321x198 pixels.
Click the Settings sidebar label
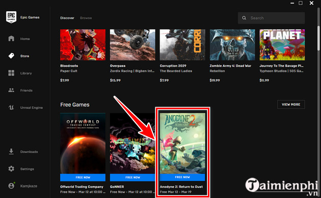tap(27, 169)
